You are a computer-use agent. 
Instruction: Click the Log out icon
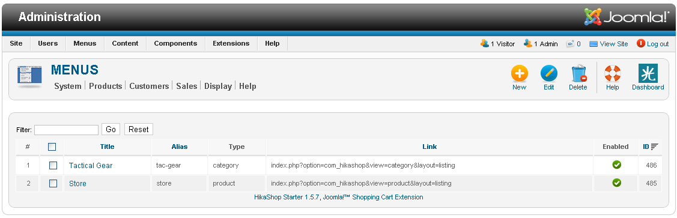pyautogui.click(x=641, y=43)
